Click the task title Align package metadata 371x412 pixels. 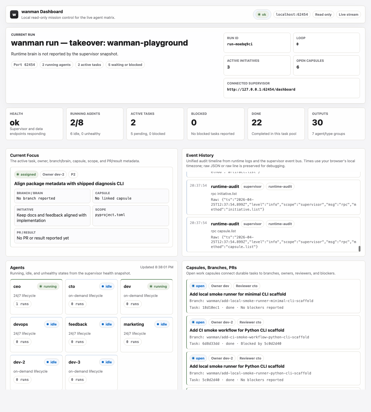coord(69,184)
